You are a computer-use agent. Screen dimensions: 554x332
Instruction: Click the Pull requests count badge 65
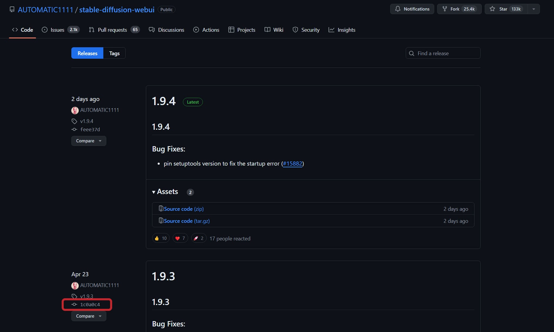click(x=135, y=30)
